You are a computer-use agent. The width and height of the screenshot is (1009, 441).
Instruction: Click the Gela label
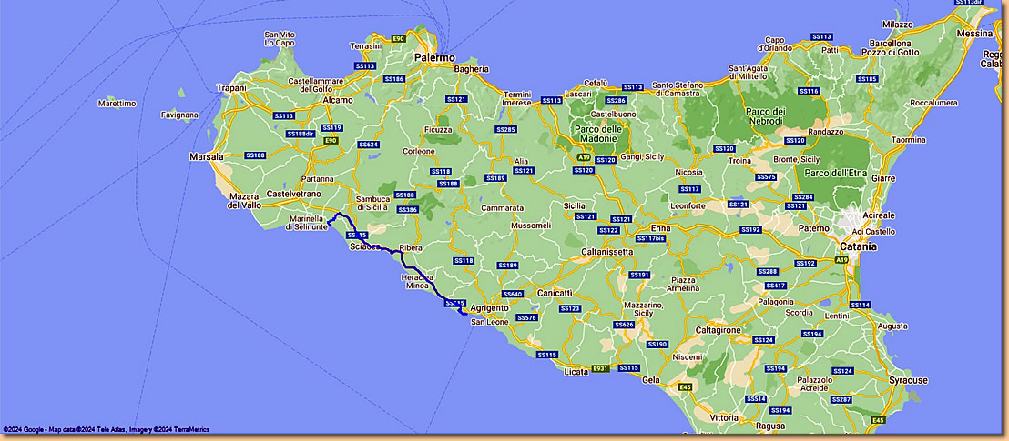pos(651,380)
